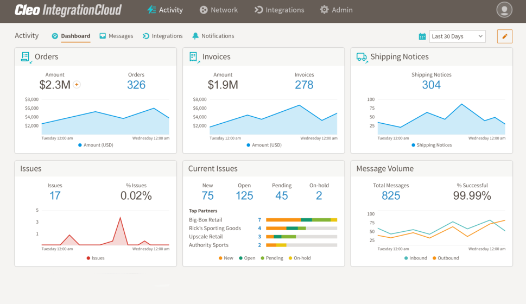Click the Orders panel document icon
The width and height of the screenshot is (526, 304).
pyautogui.click(x=26, y=57)
